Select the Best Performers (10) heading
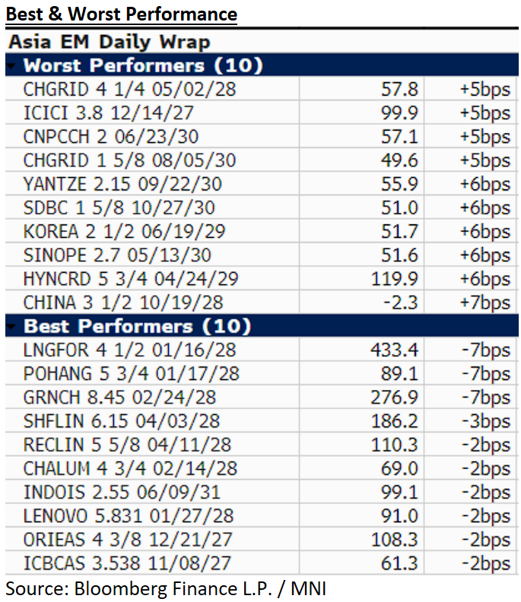The width and height of the screenshot is (521, 602). coord(137,327)
